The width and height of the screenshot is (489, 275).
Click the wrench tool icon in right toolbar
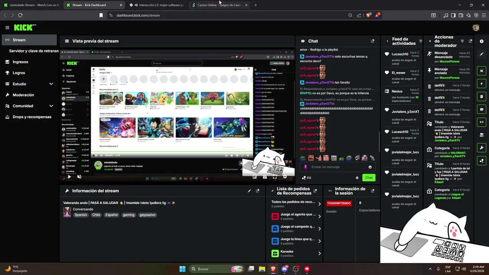tap(481, 148)
